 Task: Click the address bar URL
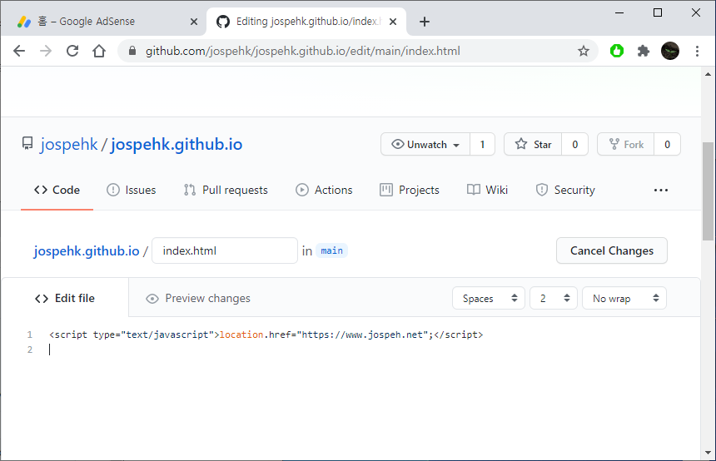coord(303,51)
